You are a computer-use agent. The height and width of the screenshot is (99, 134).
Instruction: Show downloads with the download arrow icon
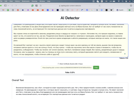point(131,5)
